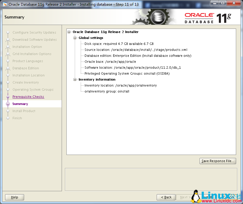Click the step circle beside Prerequisite Checks
243x204 pixels.
point(8,97)
